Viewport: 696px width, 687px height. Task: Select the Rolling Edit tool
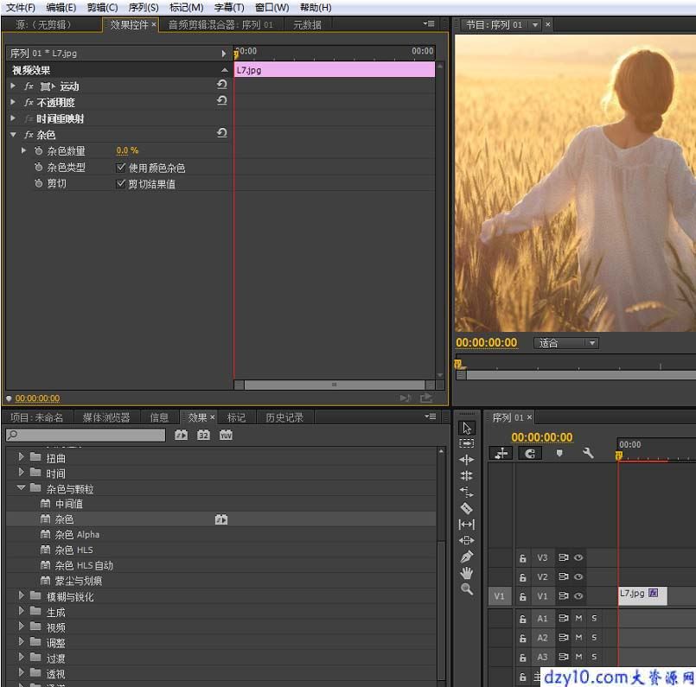467,476
